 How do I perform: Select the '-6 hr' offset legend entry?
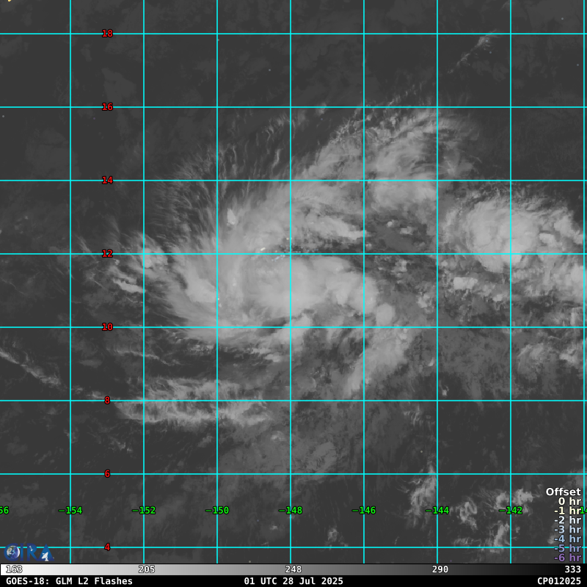click(567, 558)
